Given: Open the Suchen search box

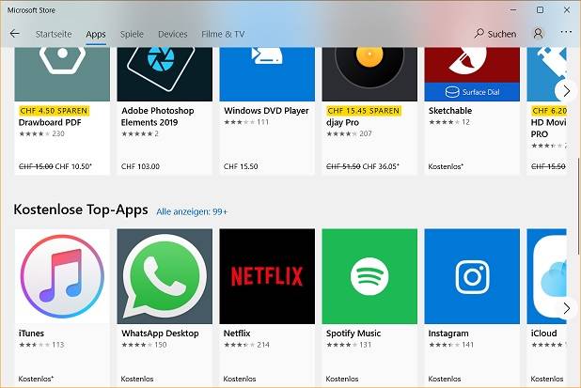Looking at the screenshot, I should coord(495,34).
